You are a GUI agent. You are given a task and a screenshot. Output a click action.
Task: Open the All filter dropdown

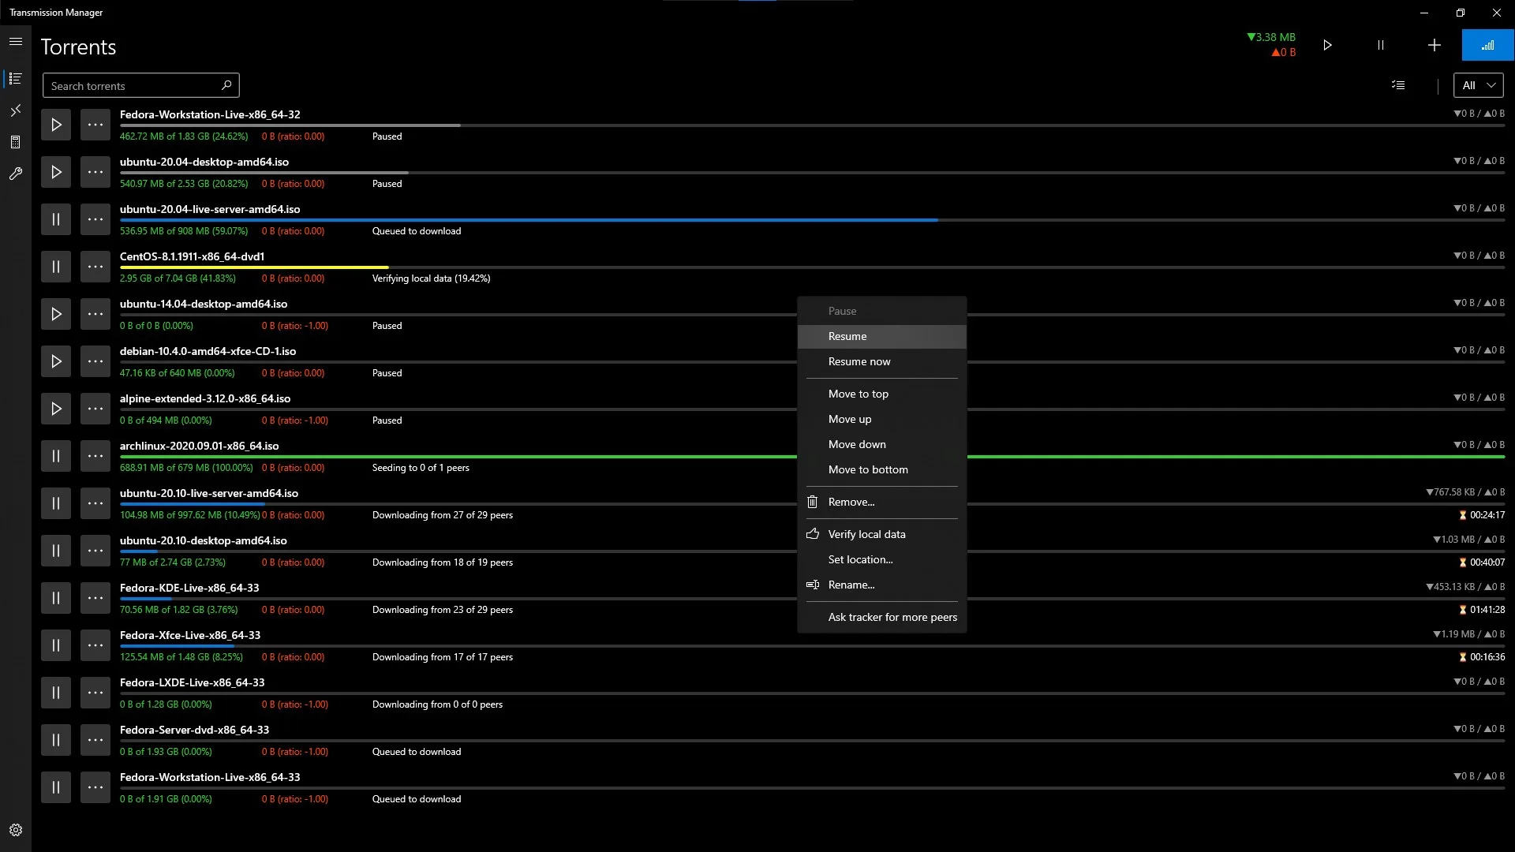pos(1478,85)
